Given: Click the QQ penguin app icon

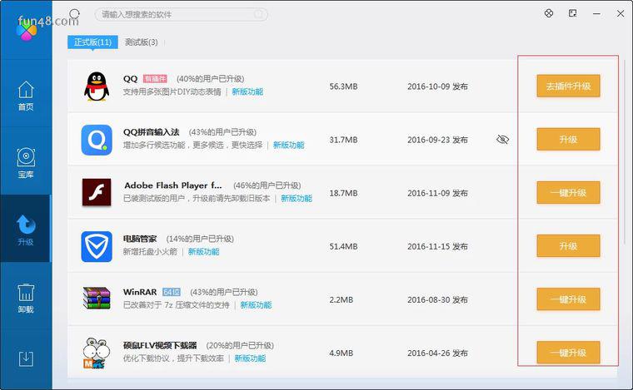Looking at the screenshot, I should 97,86.
